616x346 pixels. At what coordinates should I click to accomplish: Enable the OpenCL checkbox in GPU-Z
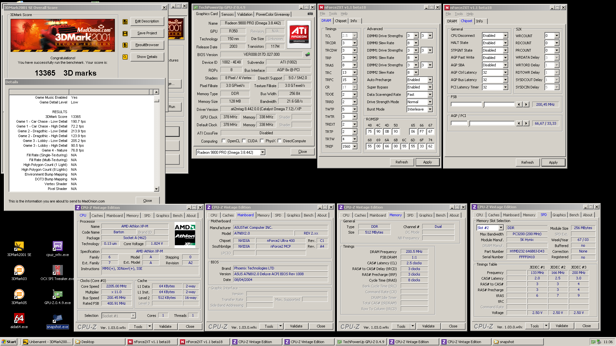(x=224, y=141)
